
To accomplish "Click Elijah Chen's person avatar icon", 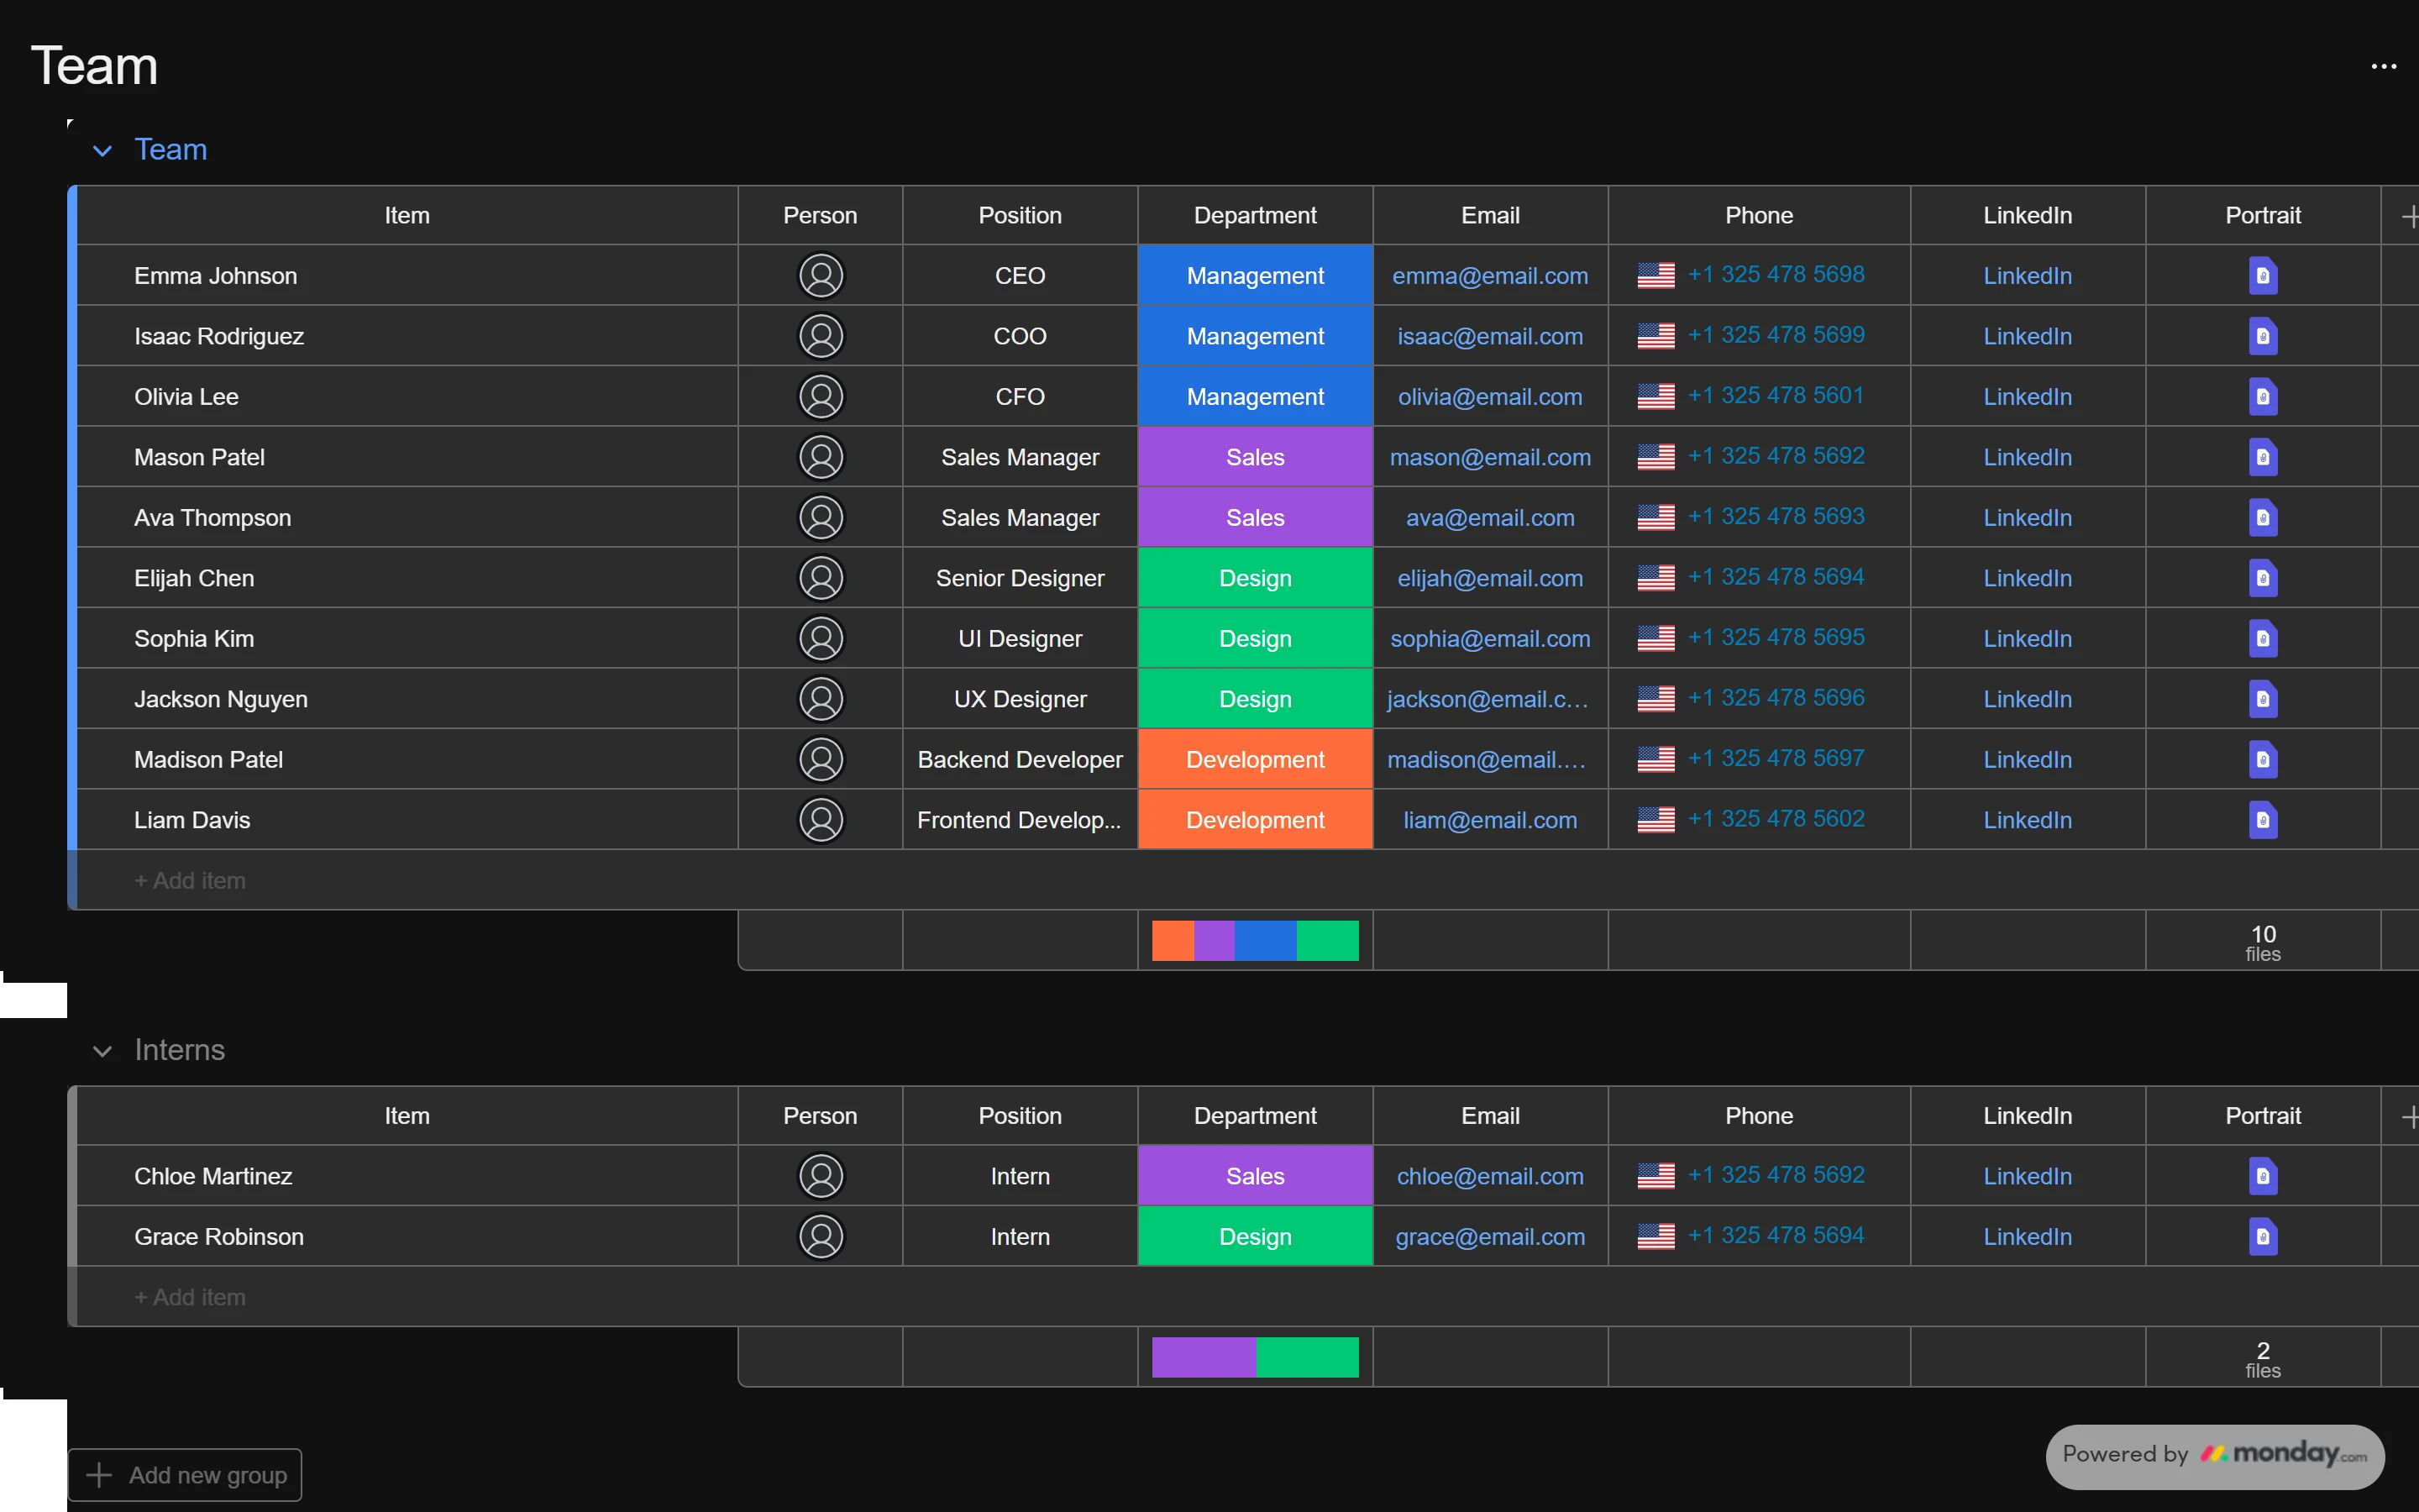I will 821,578.
